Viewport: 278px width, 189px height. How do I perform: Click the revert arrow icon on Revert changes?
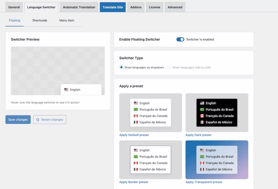[x=37, y=120]
